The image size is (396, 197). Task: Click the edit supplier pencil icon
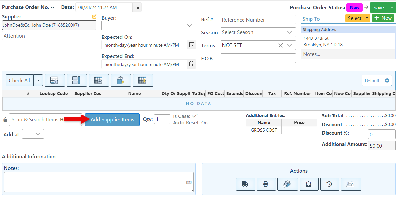[94, 16]
